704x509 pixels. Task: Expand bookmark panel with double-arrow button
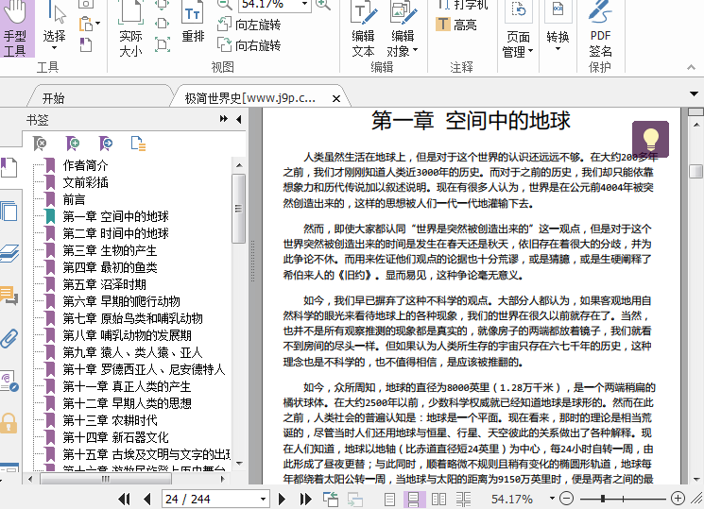coord(223,119)
